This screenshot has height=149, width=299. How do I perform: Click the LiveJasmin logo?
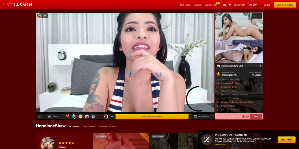click(x=17, y=5)
